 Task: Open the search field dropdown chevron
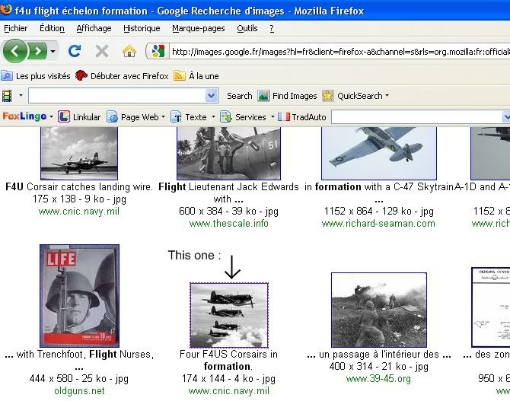pos(212,96)
